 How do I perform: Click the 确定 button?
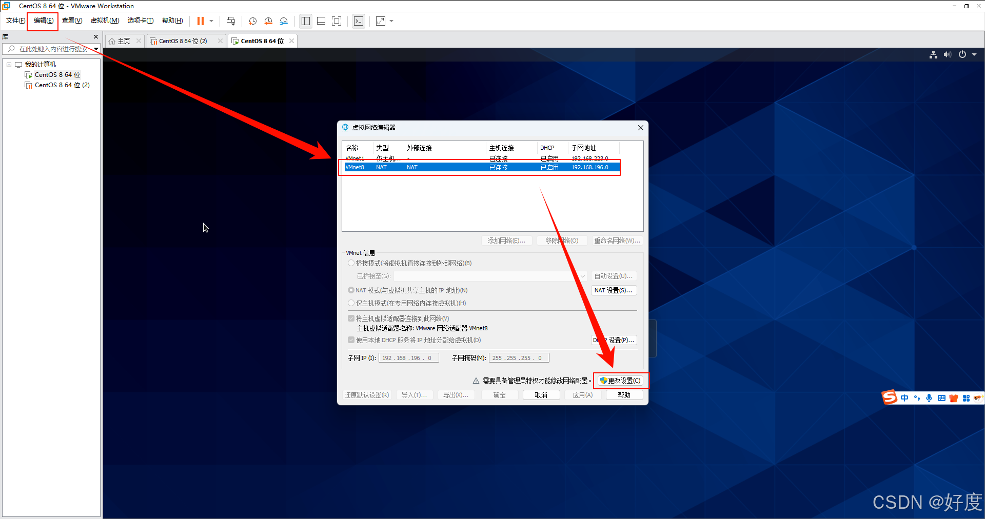pyautogui.click(x=500, y=395)
